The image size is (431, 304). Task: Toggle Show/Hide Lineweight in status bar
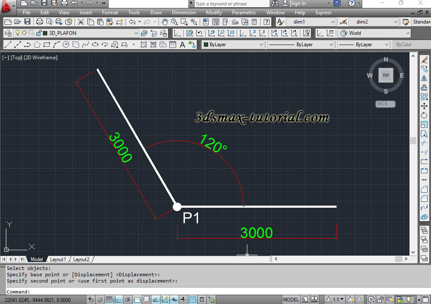point(183,299)
